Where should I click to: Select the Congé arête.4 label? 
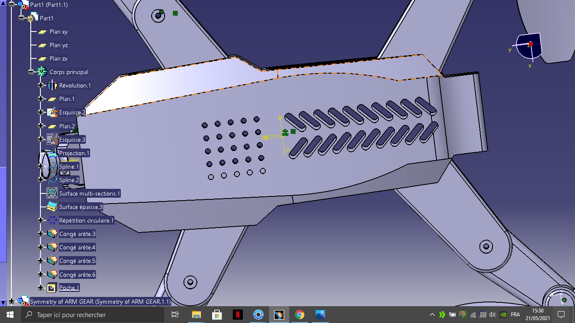(x=77, y=247)
